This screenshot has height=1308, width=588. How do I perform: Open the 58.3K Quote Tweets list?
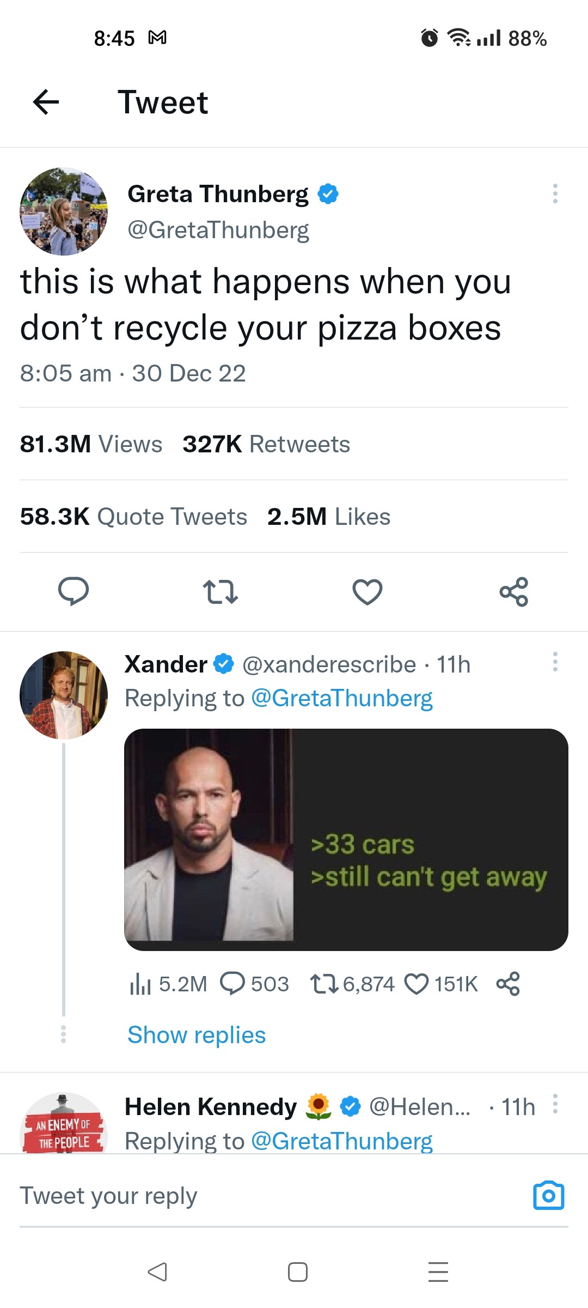[x=134, y=517]
